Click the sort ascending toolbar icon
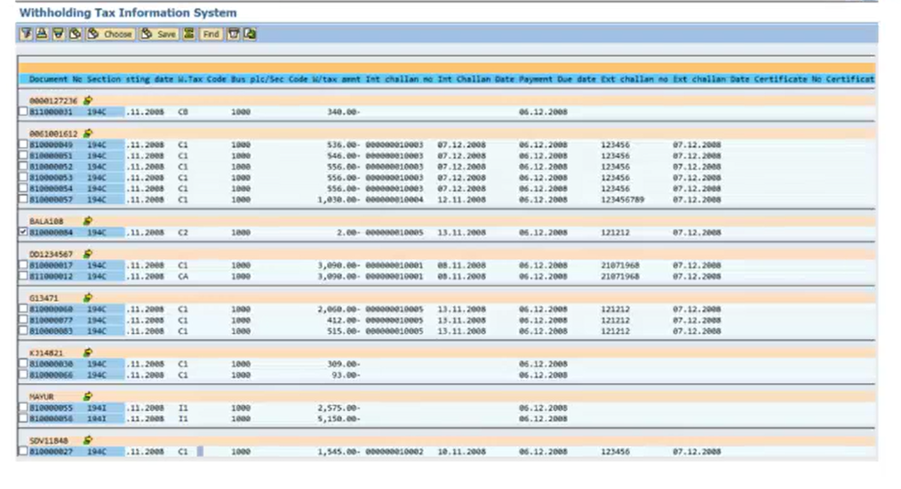The image size is (901, 489). point(42,34)
